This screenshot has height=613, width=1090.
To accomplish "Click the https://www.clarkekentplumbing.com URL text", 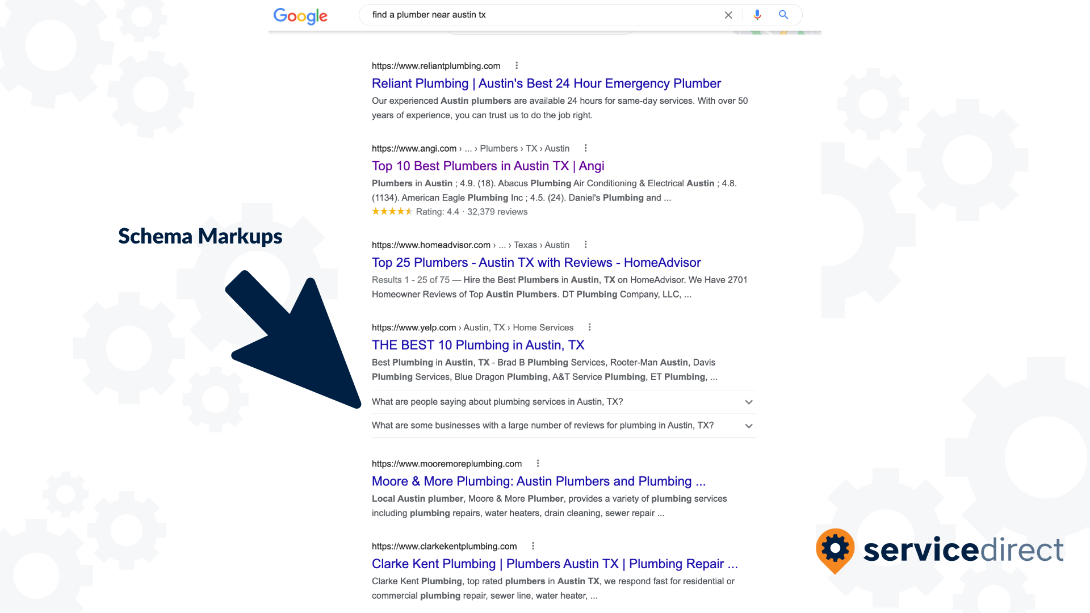I will pos(444,546).
